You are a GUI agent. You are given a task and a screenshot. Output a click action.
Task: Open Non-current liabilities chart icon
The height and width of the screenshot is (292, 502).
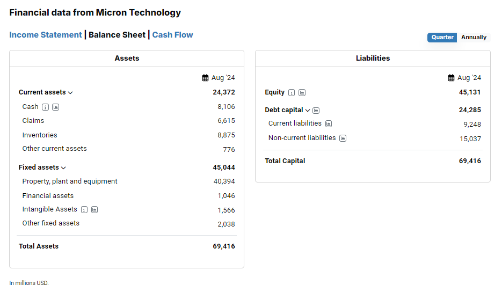click(343, 138)
